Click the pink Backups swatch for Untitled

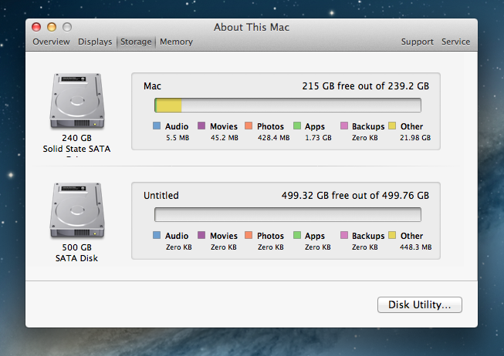(x=344, y=235)
